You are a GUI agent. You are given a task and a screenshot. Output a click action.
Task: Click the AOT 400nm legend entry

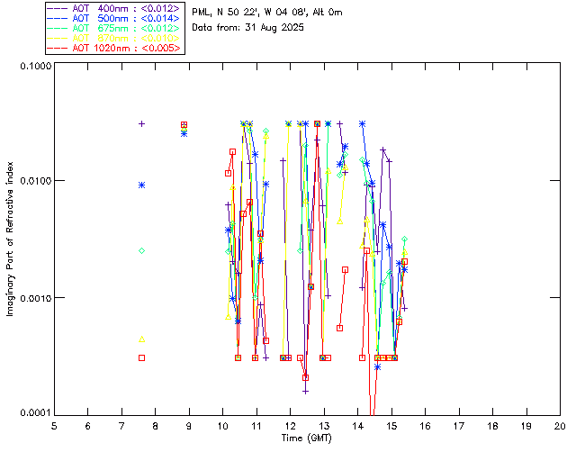tap(113, 8)
